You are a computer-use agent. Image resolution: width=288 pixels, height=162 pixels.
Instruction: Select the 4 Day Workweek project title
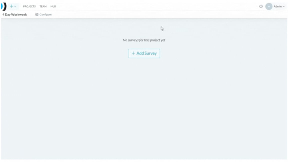(14, 14)
